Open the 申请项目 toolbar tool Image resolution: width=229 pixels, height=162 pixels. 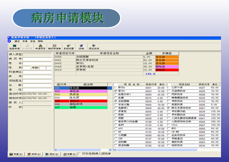[x=40, y=47]
